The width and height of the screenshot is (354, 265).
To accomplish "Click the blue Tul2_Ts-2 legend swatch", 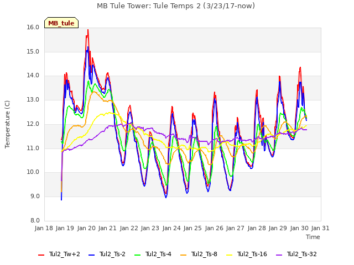I will 91,255.
